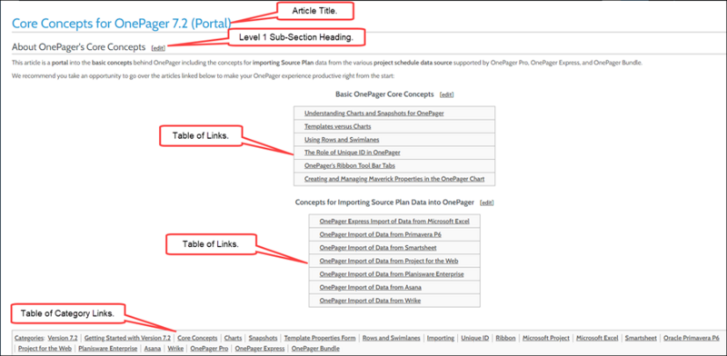Open The Role of Unique ID in OnePager

coord(353,152)
